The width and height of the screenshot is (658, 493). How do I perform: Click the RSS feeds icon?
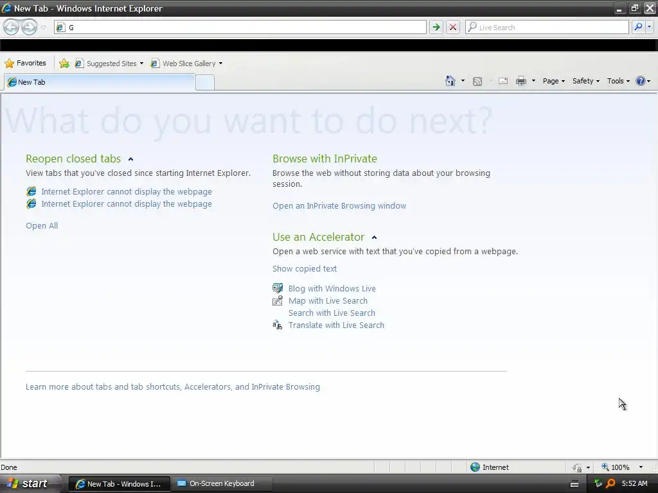(x=477, y=82)
